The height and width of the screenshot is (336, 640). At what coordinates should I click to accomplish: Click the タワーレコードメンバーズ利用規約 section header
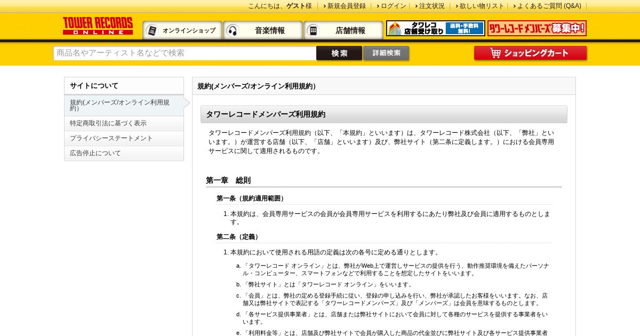[384, 114]
